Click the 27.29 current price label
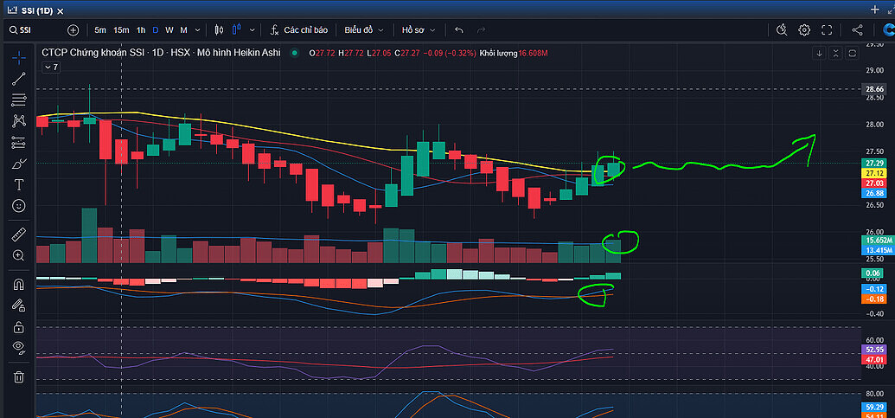The width and height of the screenshot is (895, 418). pos(875,163)
